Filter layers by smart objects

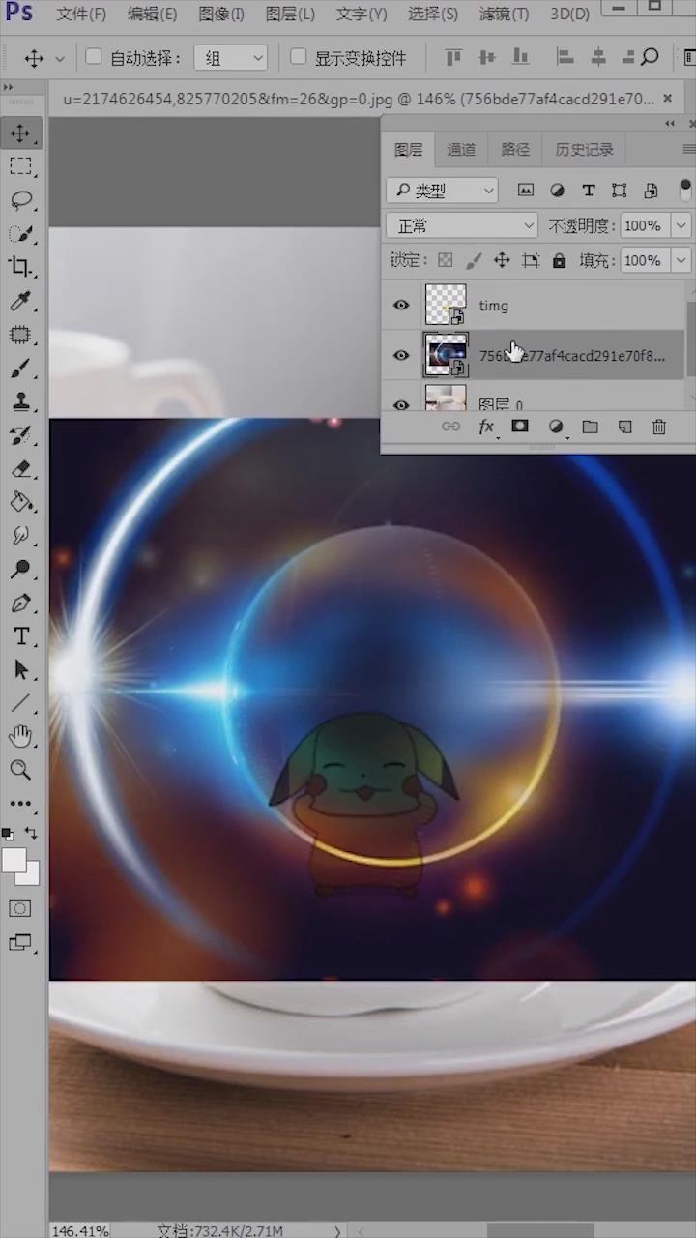pyautogui.click(x=651, y=191)
